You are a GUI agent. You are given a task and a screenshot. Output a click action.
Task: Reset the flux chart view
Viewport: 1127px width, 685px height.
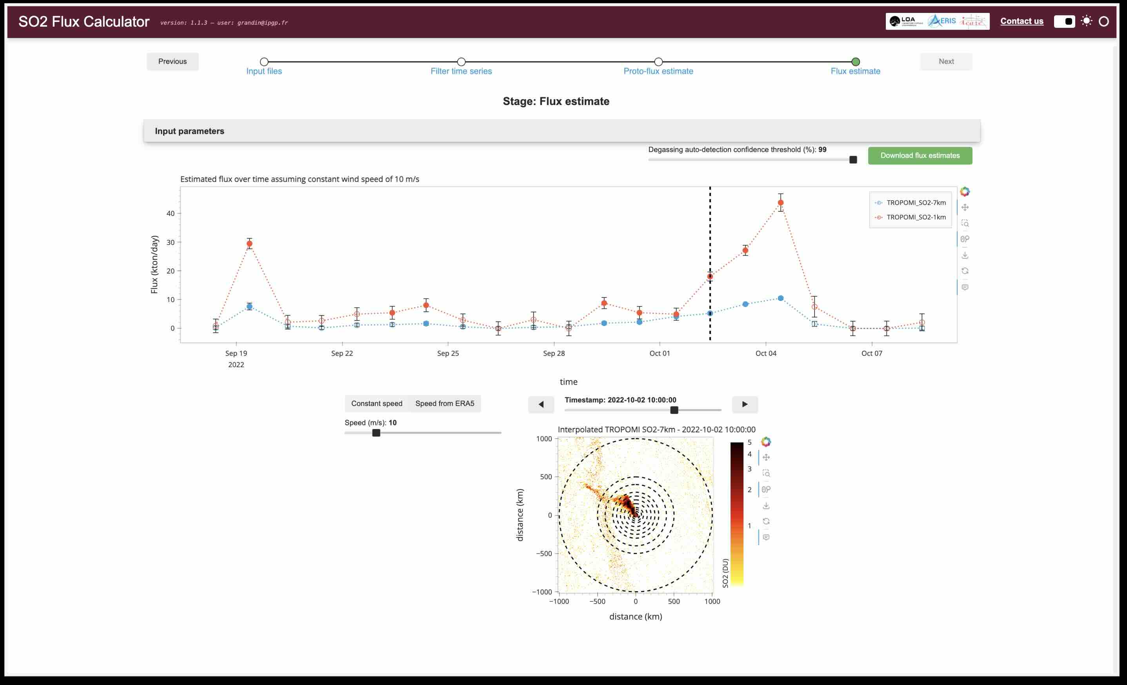pos(965,271)
